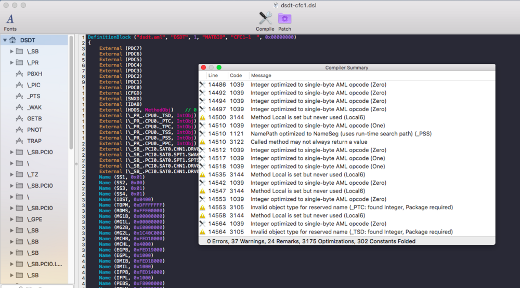Select the 'Called method may not always return' warning
This screenshot has height=288, width=520.
[x=309, y=142]
